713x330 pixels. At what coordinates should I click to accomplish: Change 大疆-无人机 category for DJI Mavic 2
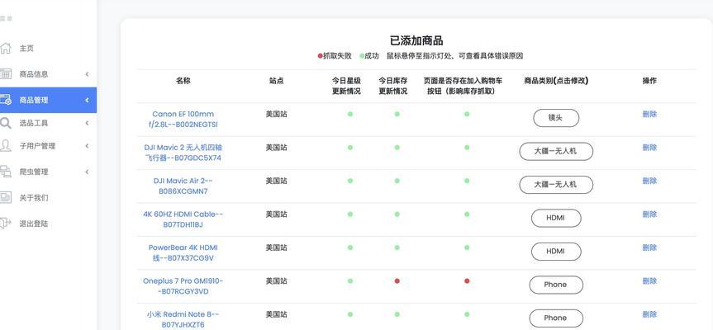click(x=556, y=151)
